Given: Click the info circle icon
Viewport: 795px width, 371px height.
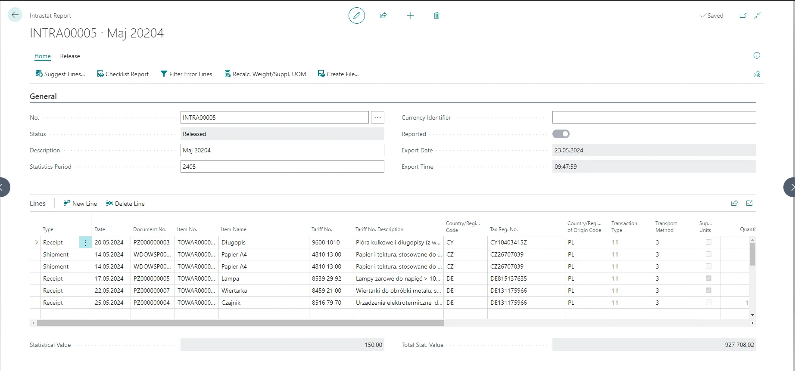Looking at the screenshot, I should (757, 56).
